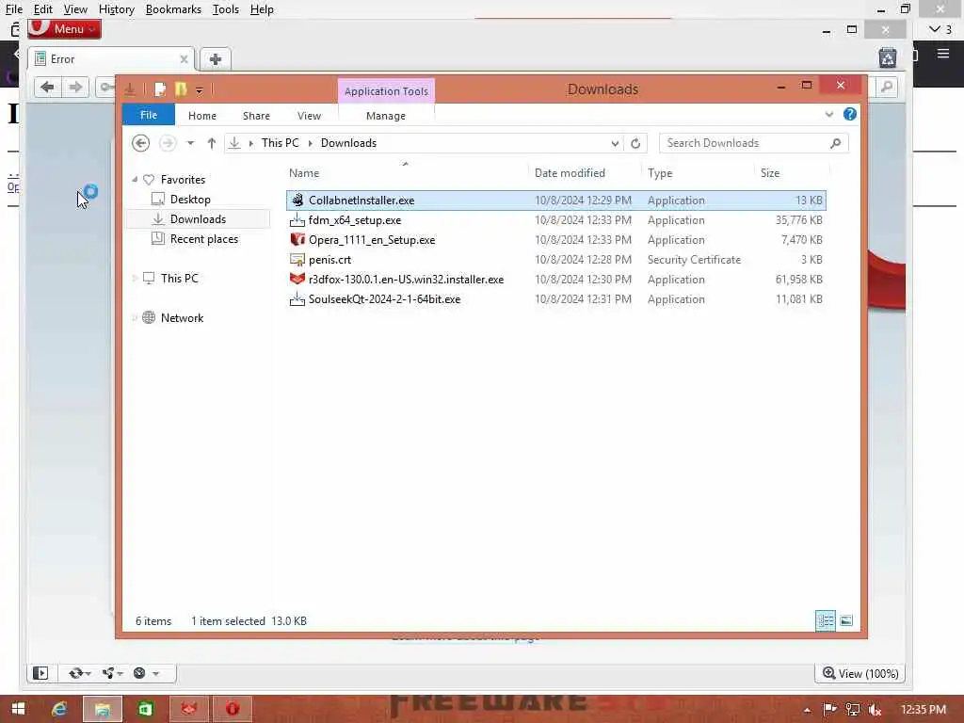Open Tools menu in background browser
The width and height of the screenshot is (964, 723).
pos(226,9)
